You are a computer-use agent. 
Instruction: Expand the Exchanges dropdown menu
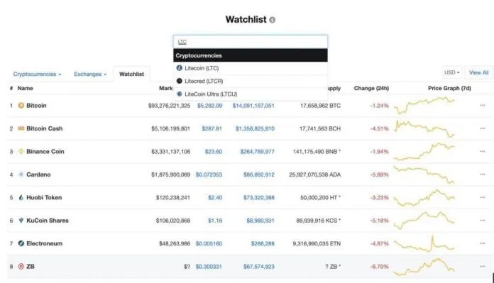coord(90,74)
